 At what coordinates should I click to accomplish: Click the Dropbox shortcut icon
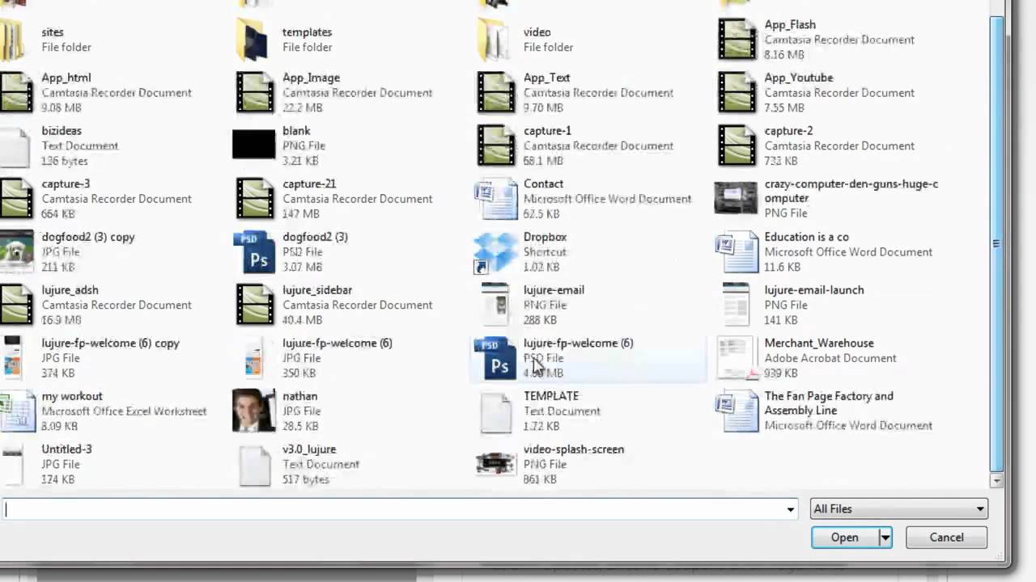coord(495,252)
